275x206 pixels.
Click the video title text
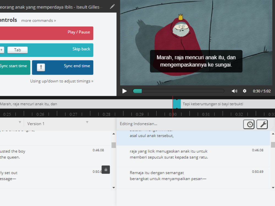point(51,7)
